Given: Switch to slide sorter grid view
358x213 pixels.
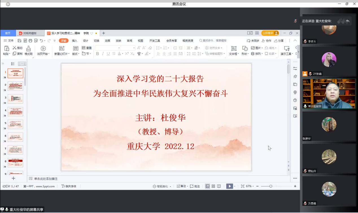Looking at the screenshot, I should click(x=213, y=186).
